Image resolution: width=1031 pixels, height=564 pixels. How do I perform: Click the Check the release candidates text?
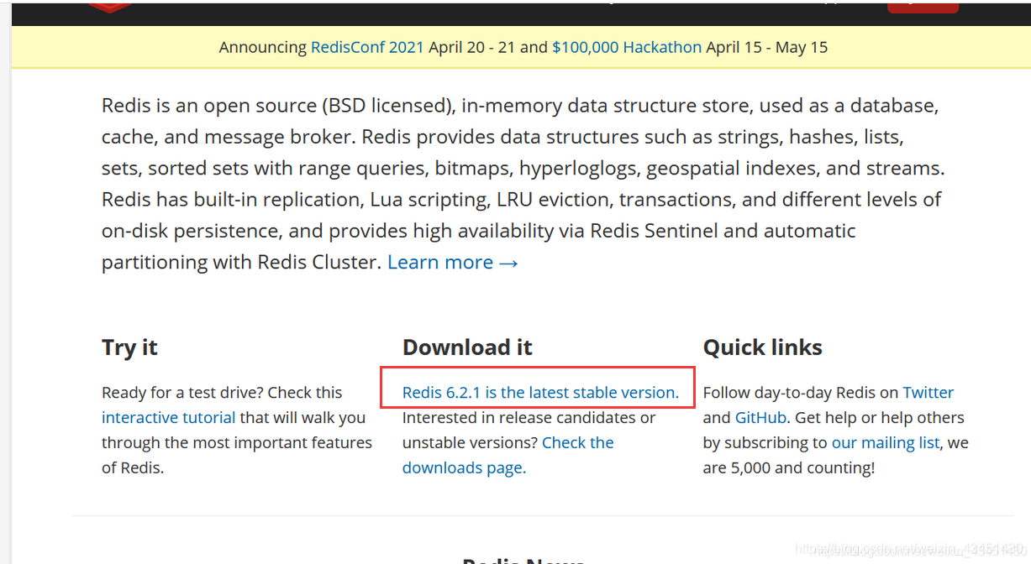tap(577, 442)
